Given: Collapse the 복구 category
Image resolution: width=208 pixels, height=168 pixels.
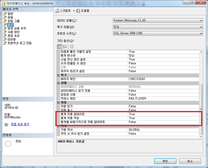Looking at the screenshot, I should (x=58, y=75).
